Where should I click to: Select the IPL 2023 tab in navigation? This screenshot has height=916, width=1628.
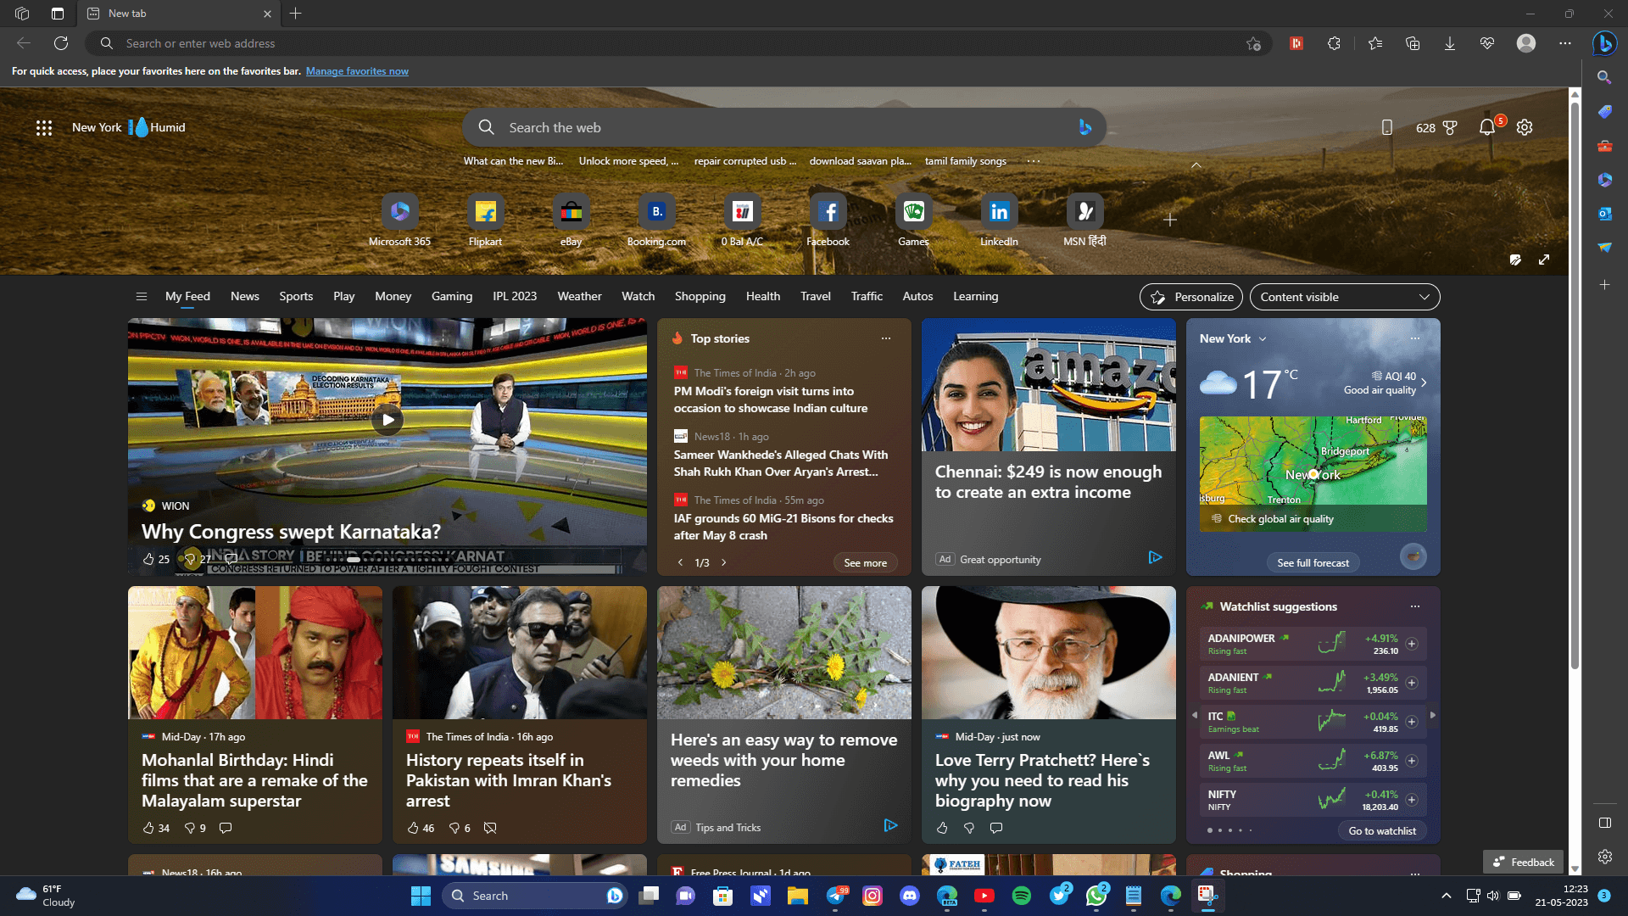[515, 295]
